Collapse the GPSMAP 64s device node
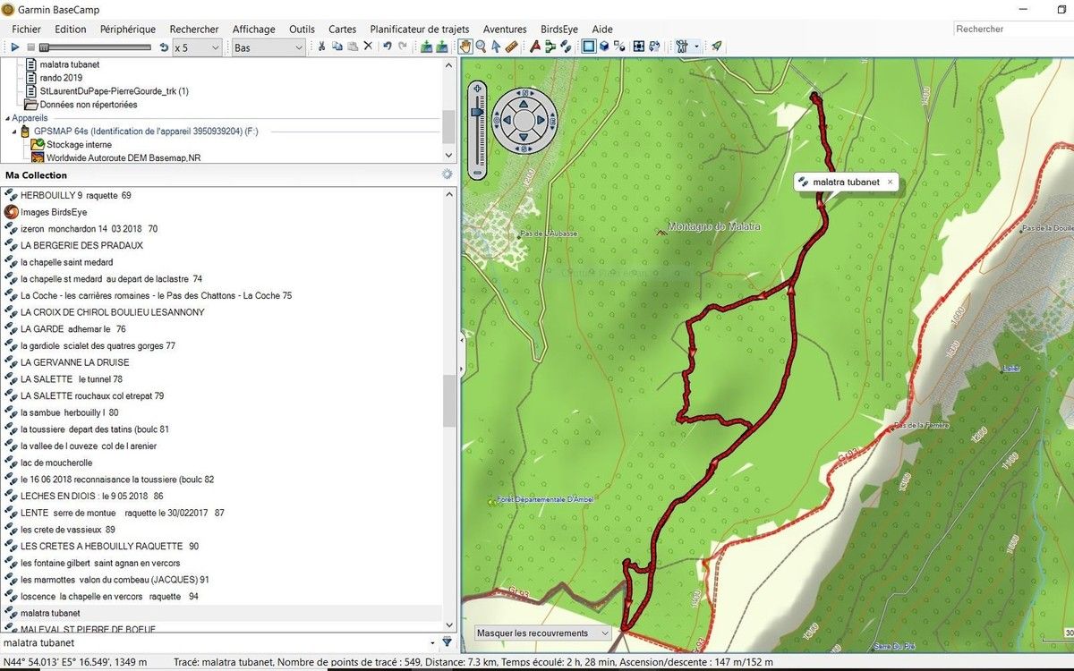Image resolution: width=1074 pixels, height=671 pixels. tap(14, 132)
